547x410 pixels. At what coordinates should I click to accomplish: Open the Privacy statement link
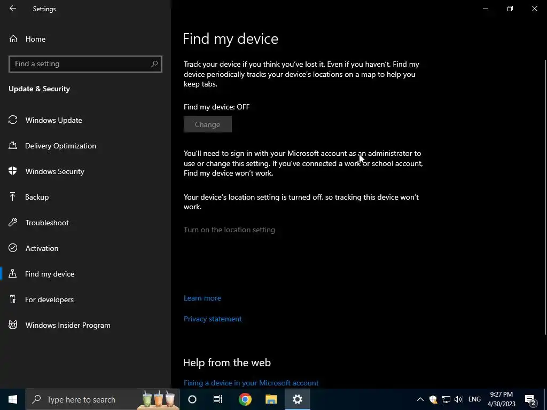[213, 319]
